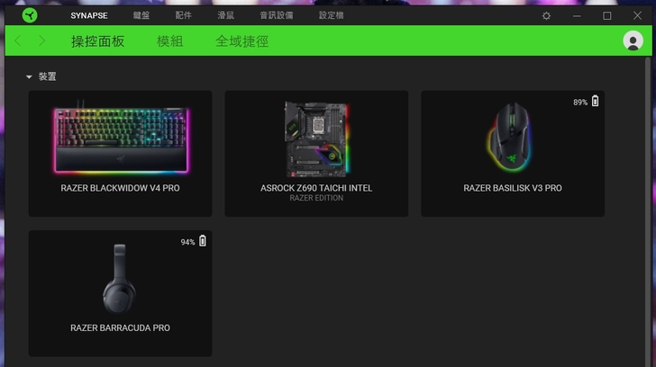The width and height of the screenshot is (656, 367).
Task: Switch to the 全域捷徑 global shortcuts tab
Action: point(241,41)
